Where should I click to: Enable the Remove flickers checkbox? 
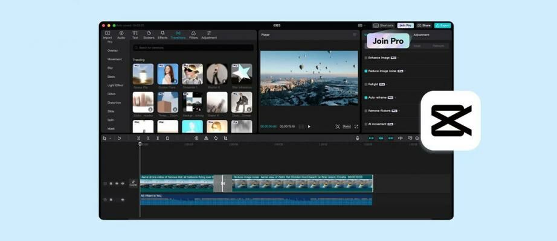[x=366, y=111]
